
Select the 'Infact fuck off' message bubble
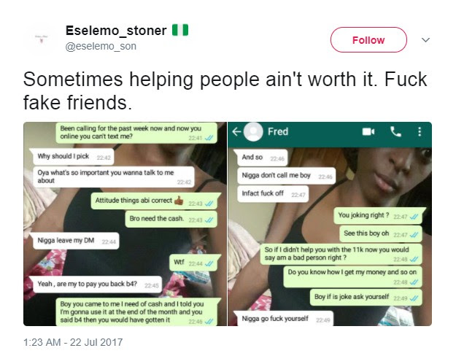(x=273, y=194)
